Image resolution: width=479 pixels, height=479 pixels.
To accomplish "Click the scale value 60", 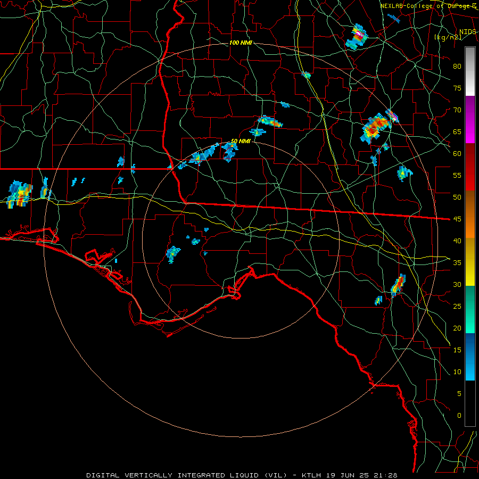I will 457,154.
